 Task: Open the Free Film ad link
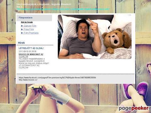(x=29, y=29)
